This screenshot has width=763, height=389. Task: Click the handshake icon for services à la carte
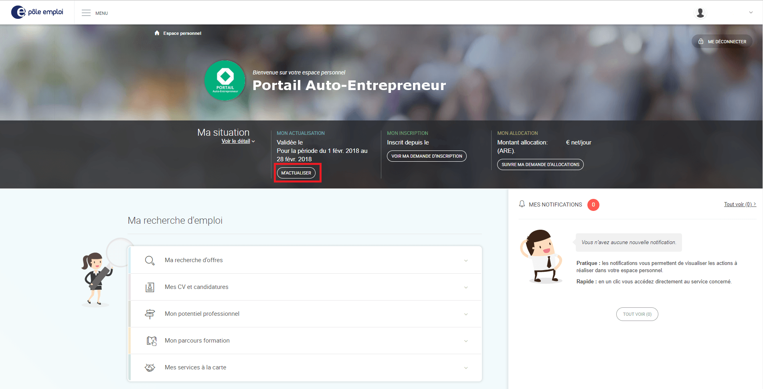pyautogui.click(x=150, y=368)
